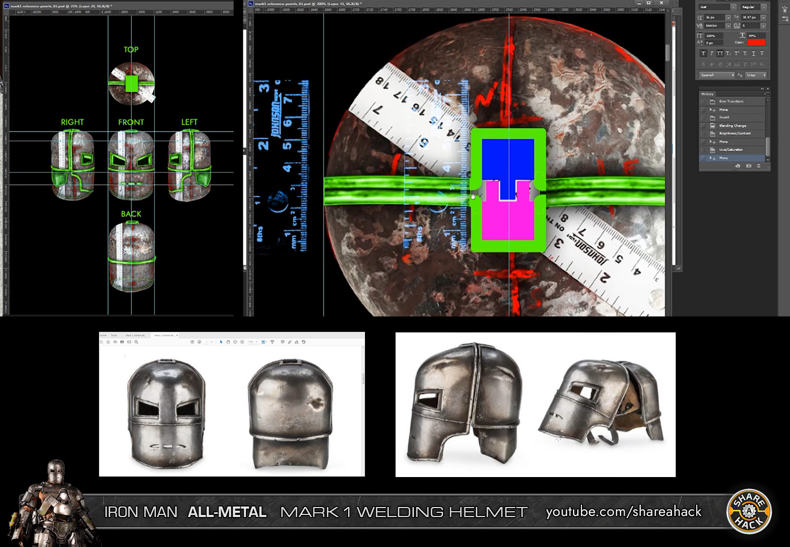Image resolution: width=790 pixels, height=547 pixels.
Task: Click comment bubble icon in PDF viewer
Action: [x=283, y=342]
